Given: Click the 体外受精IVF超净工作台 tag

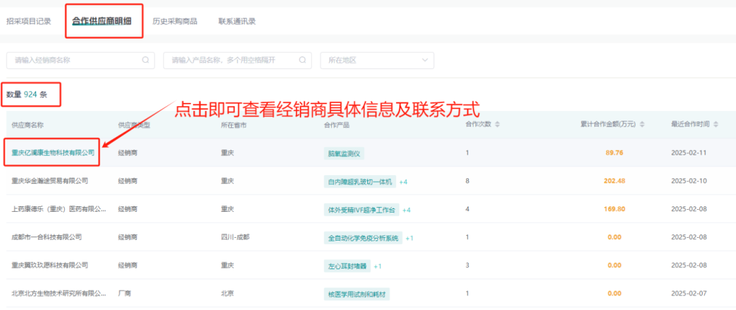Looking at the screenshot, I should (361, 210).
